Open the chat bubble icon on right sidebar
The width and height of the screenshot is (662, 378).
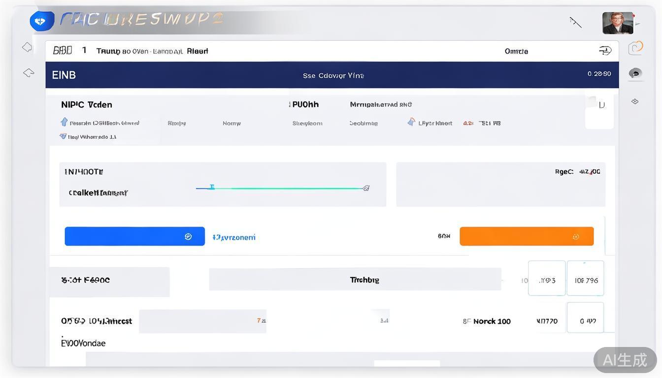tap(635, 73)
